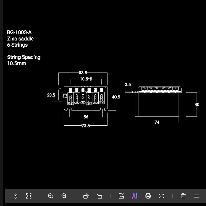Zoom out with the magnifier minus icon

coord(64,196)
